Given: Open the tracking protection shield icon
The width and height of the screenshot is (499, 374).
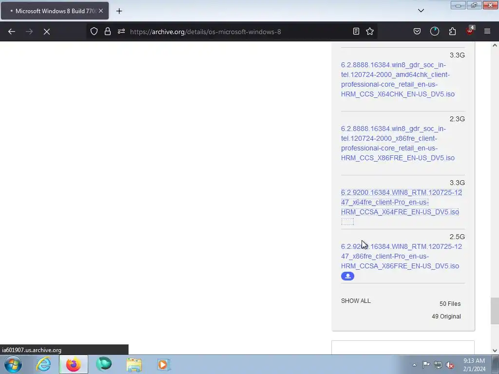Looking at the screenshot, I should 94,31.
